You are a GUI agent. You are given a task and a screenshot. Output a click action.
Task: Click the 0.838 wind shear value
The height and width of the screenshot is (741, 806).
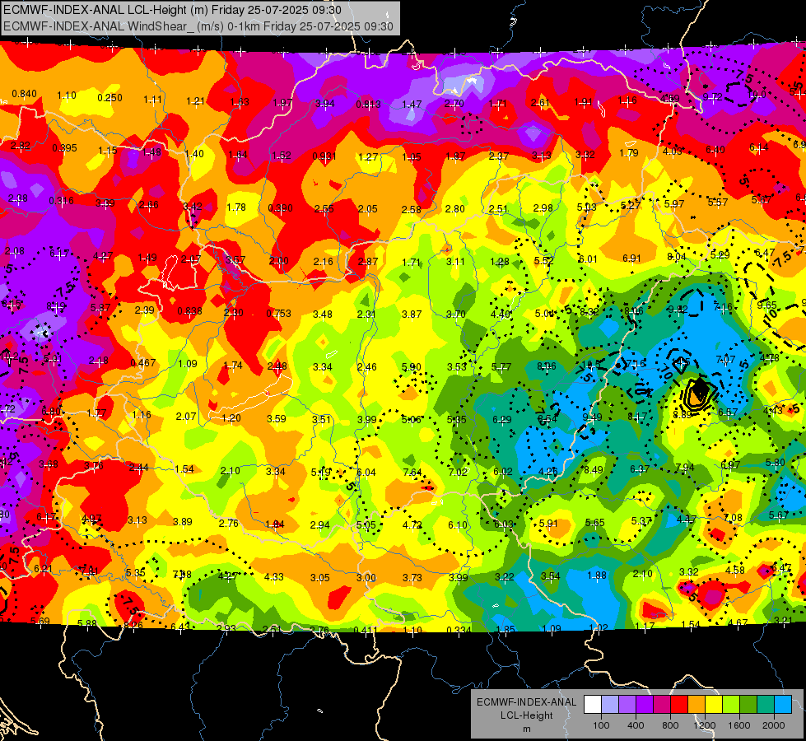(x=189, y=311)
